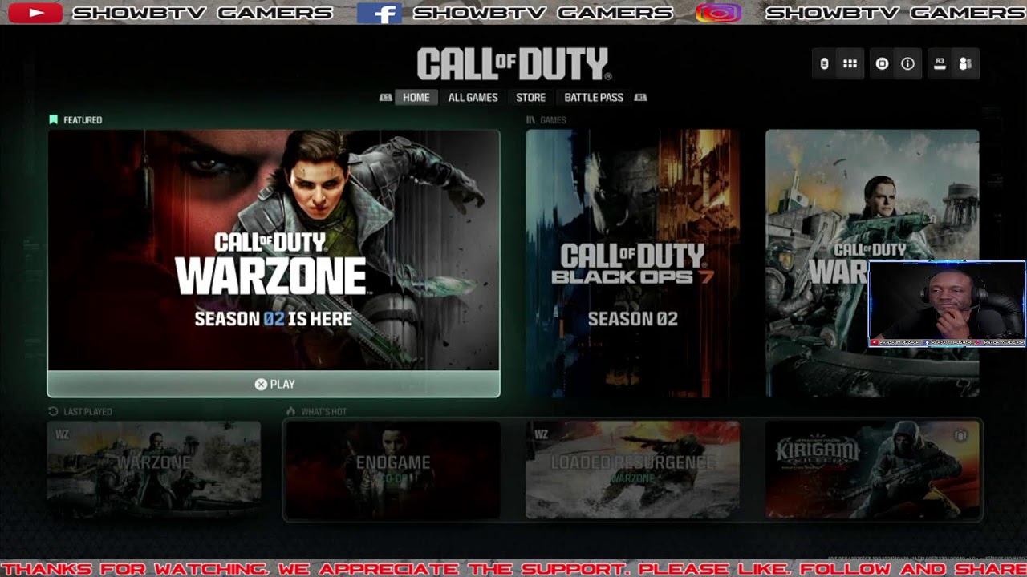
Task: Click the 'FEATURED' section label
Action: (83, 120)
